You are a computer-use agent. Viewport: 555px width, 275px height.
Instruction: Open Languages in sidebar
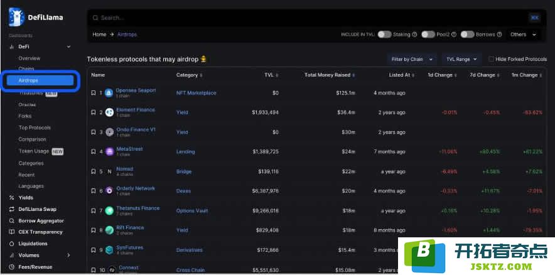click(31, 186)
